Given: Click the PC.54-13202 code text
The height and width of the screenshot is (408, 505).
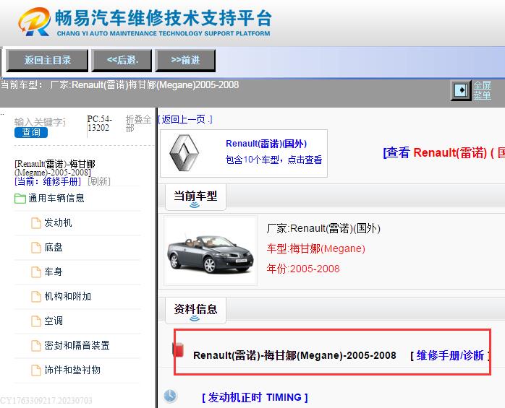Looking at the screenshot, I should (100, 123).
